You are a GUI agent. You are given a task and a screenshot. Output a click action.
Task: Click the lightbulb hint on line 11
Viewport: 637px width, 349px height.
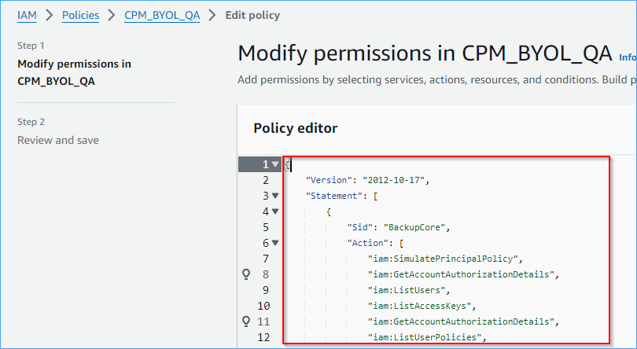click(246, 321)
